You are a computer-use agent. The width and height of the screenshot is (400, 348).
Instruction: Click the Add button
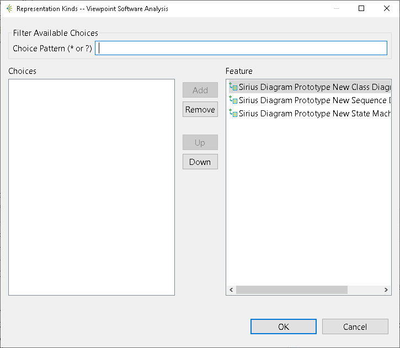click(200, 90)
